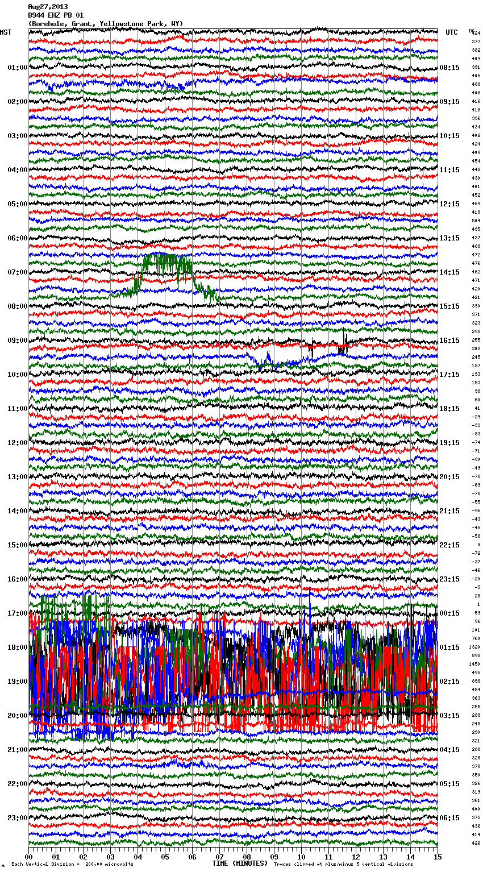This screenshot has width=483, height=872.
Task: Select the 02:00 MST time label
Action: 18,102
